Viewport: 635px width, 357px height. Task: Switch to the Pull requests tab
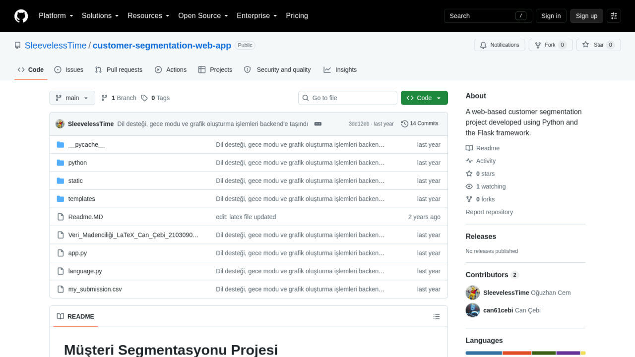pos(119,70)
